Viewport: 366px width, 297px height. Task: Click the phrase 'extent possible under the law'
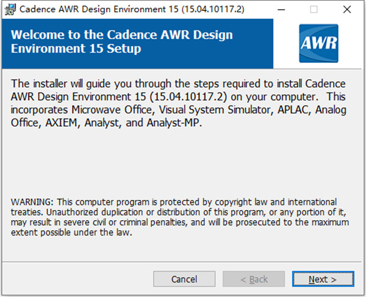click(71, 232)
